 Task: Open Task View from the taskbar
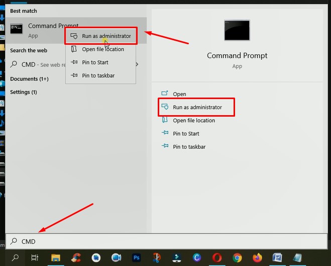coord(35,257)
